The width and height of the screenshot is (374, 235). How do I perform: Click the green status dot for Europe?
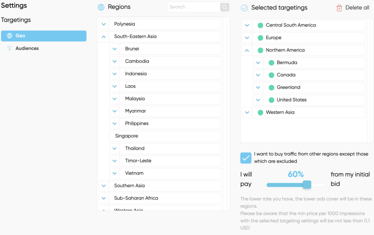pyautogui.click(x=260, y=38)
